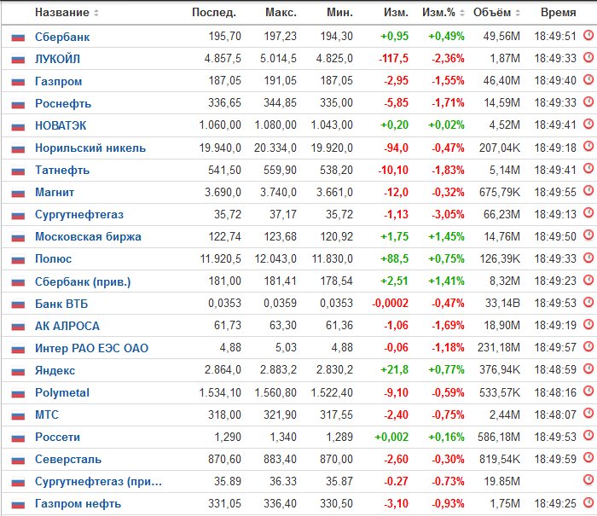Click the clock icon in the Интер РАО row

coord(588,346)
